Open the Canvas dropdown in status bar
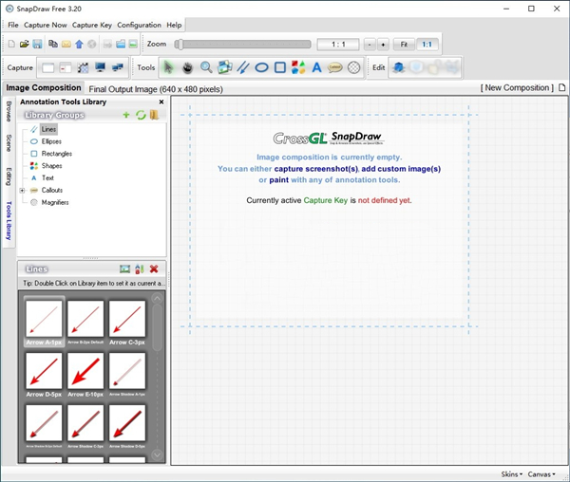 tap(540, 473)
